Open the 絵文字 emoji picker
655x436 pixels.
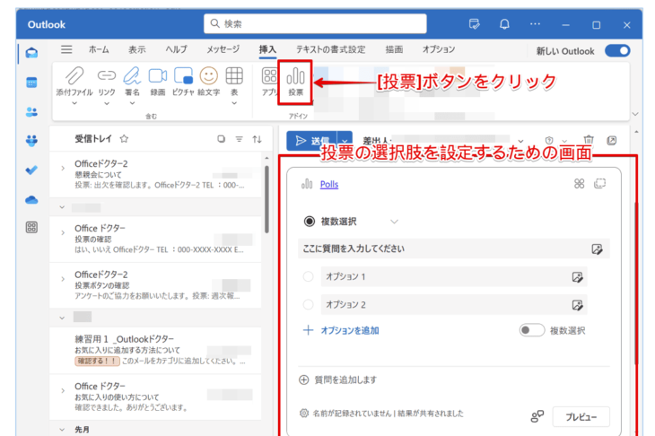pos(209,77)
